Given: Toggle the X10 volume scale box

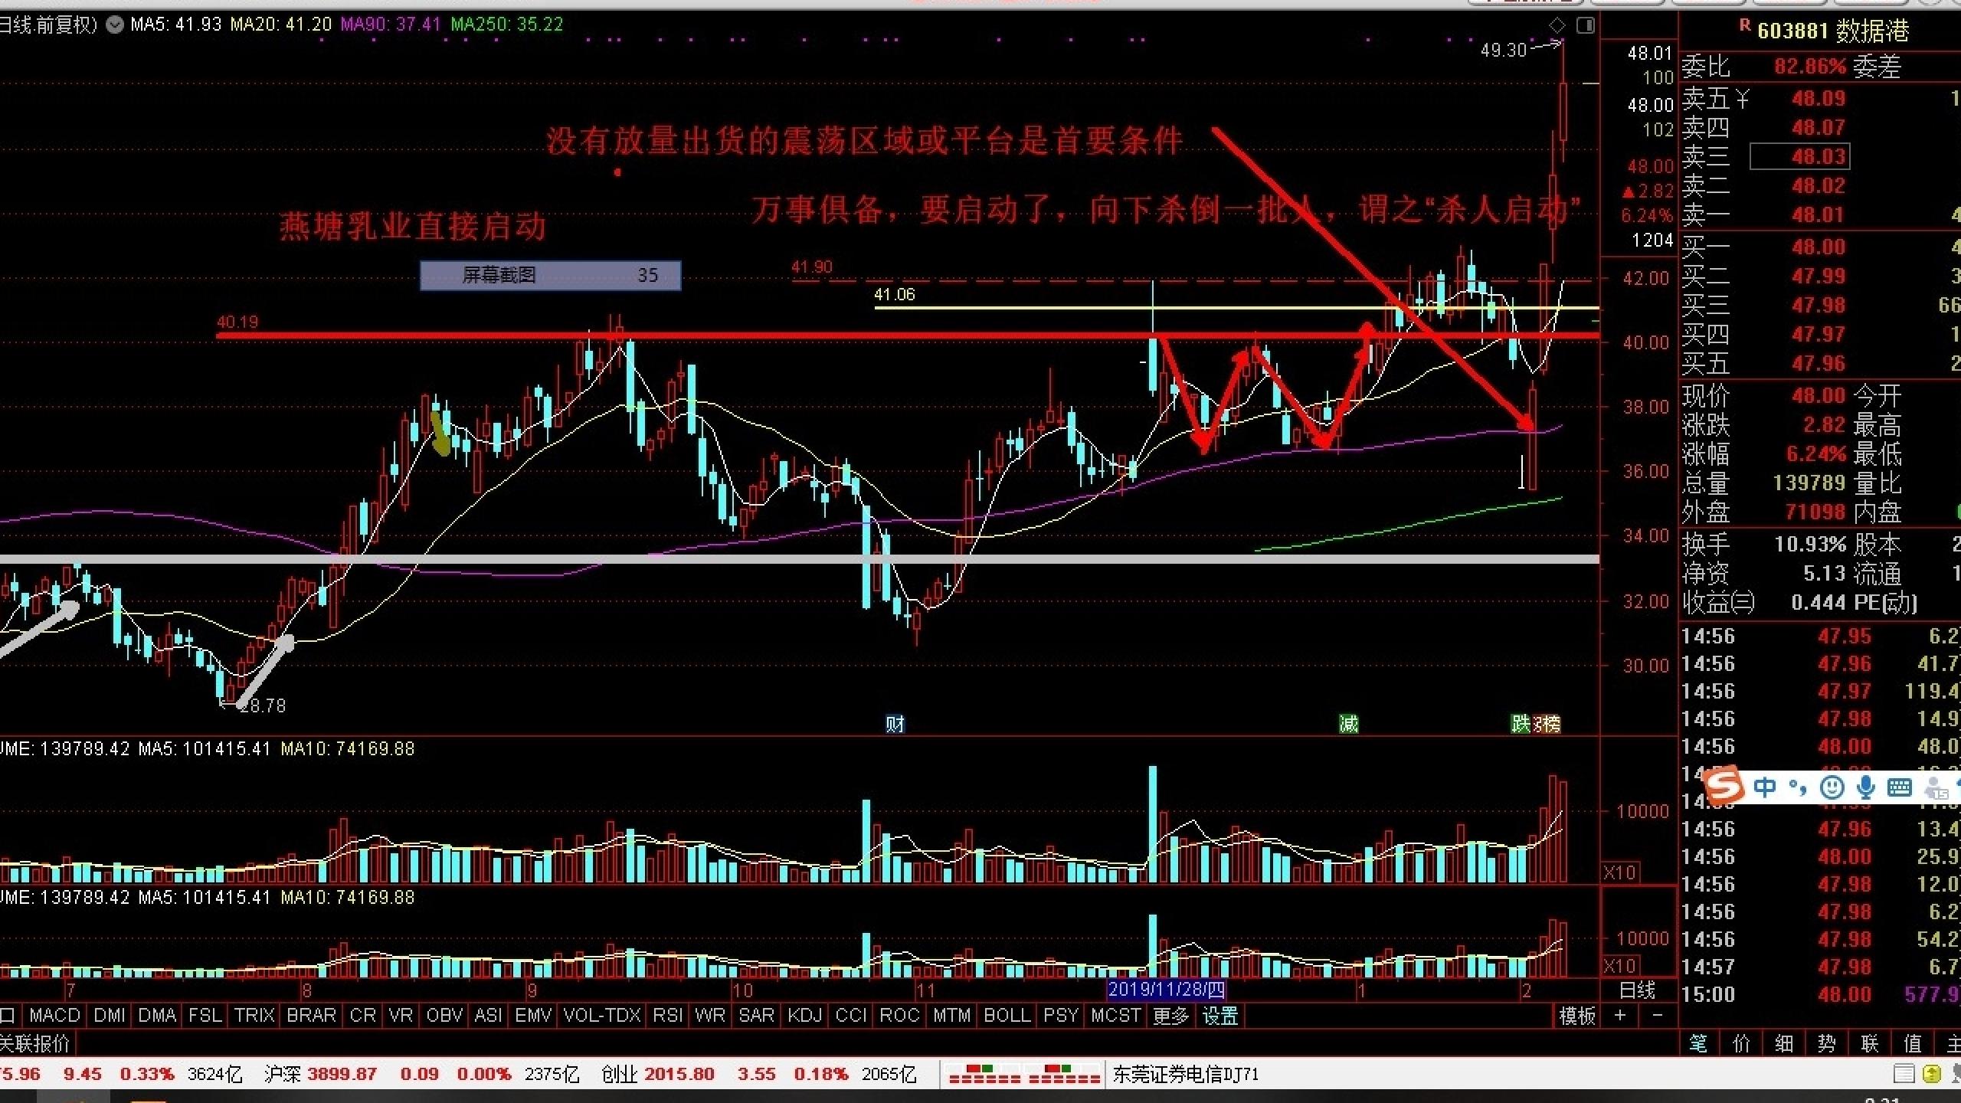Looking at the screenshot, I should [x=1620, y=872].
